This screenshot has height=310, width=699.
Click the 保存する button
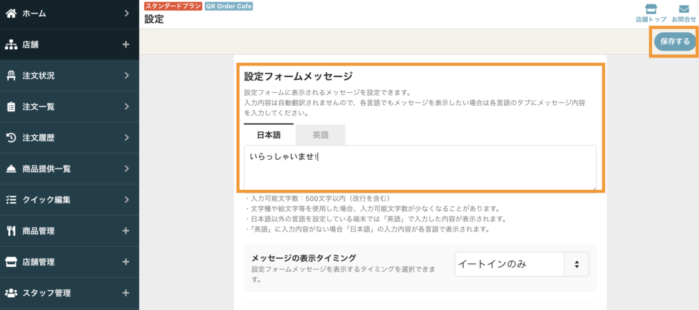[x=675, y=41]
